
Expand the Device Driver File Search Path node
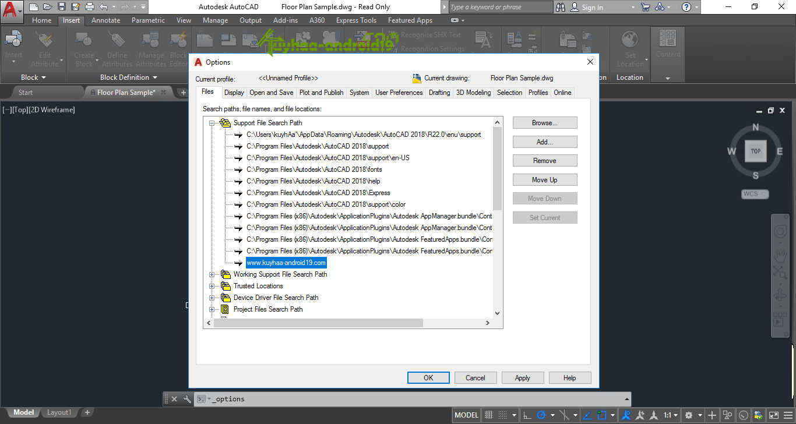[x=212, y=298]
